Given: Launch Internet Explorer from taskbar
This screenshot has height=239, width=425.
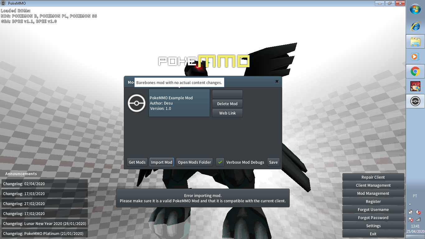Looking at the screenshot, I should coord(415,26).
